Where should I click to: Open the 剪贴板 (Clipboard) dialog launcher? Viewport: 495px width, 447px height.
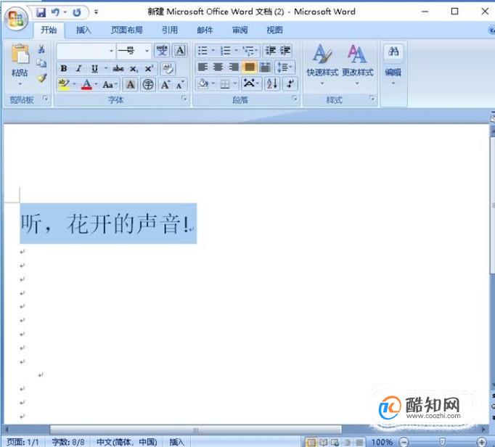[46, 99]
